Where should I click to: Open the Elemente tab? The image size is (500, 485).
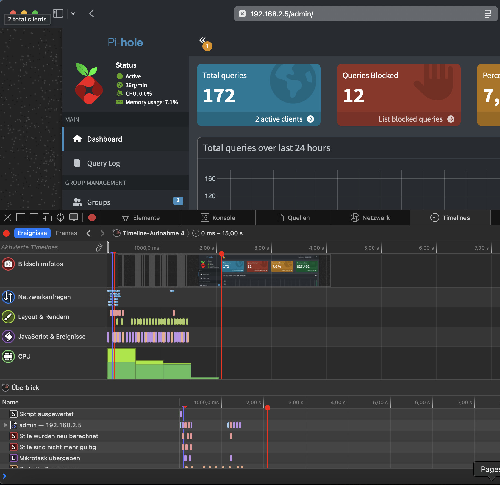coord(141,218)
